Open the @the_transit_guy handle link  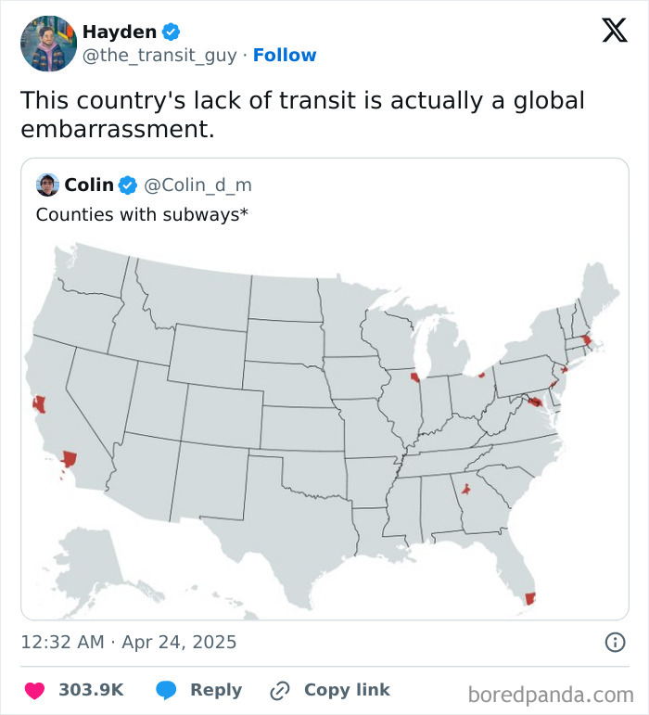[x=159, y=56]
